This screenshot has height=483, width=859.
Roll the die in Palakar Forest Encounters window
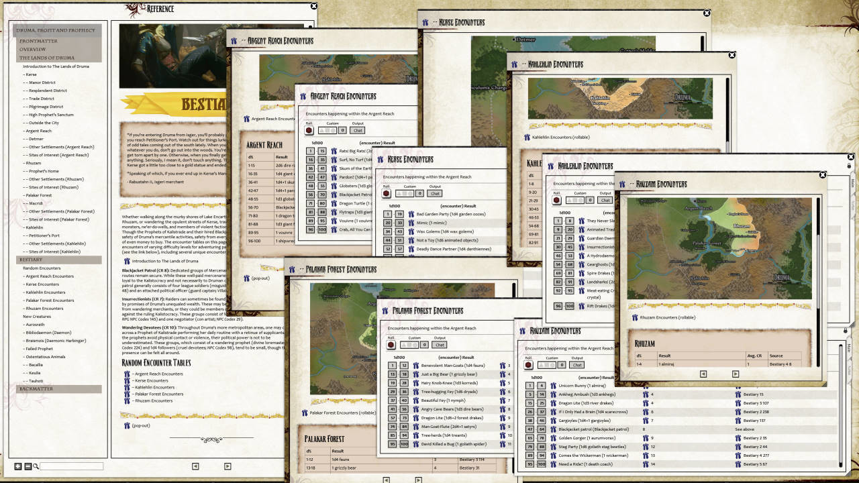[391, 345]
